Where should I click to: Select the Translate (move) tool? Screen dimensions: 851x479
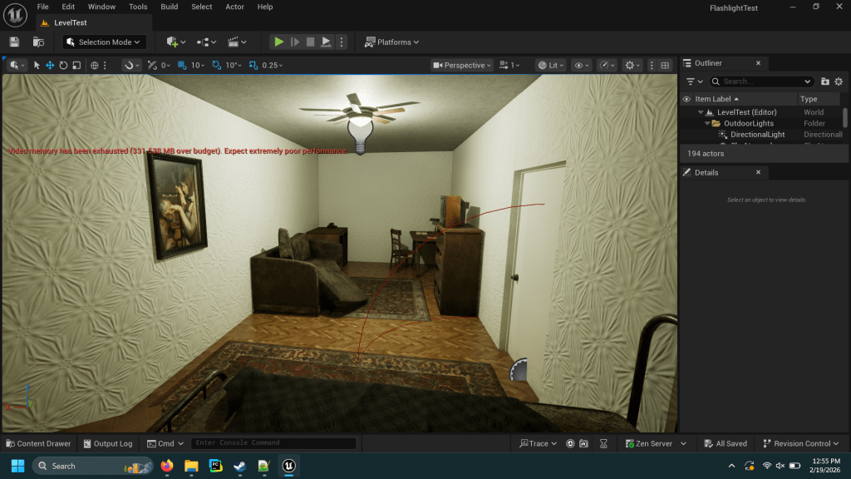click(x=50, y=65)
